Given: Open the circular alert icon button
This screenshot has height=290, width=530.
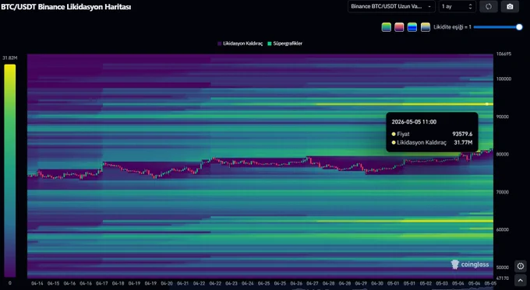Looking at the screenshot, I should point(521,266).
